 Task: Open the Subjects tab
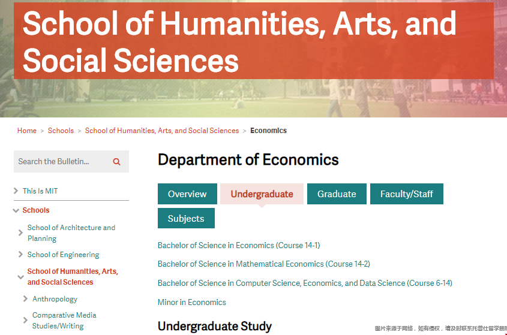(186, 219)
